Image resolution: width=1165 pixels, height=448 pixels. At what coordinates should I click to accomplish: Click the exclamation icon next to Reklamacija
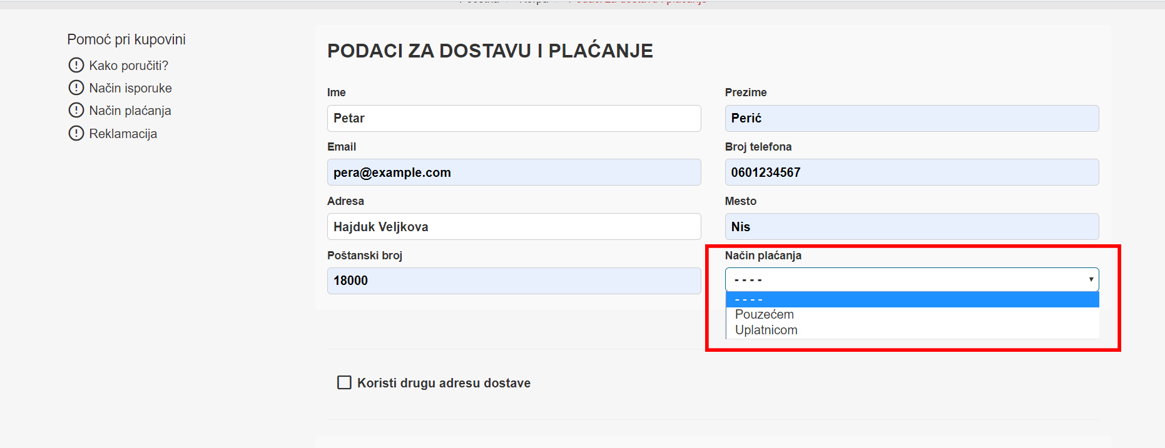(x=76, y=133)
